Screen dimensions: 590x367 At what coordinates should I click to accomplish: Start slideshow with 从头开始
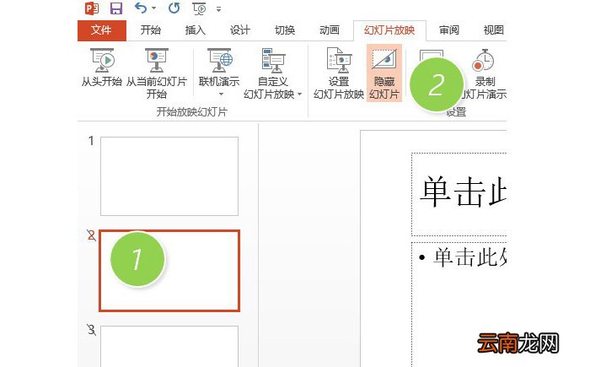(102, 67)
